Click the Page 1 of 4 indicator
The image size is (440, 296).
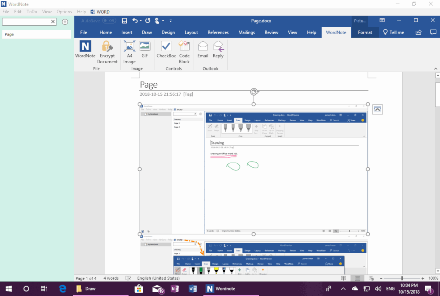86,278
